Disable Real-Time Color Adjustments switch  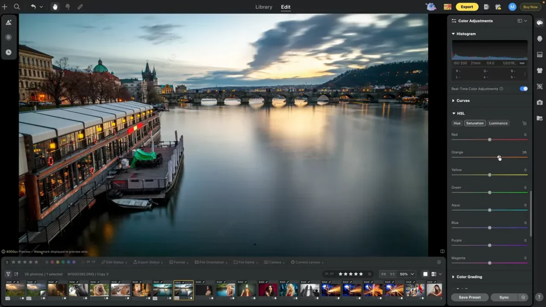(524, 89)
